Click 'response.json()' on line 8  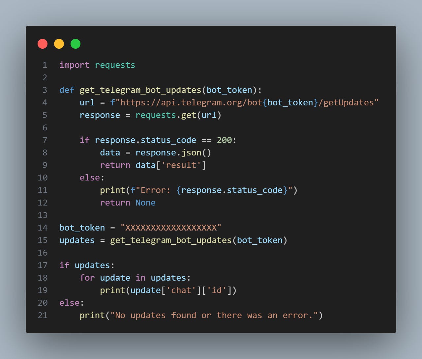173,153
